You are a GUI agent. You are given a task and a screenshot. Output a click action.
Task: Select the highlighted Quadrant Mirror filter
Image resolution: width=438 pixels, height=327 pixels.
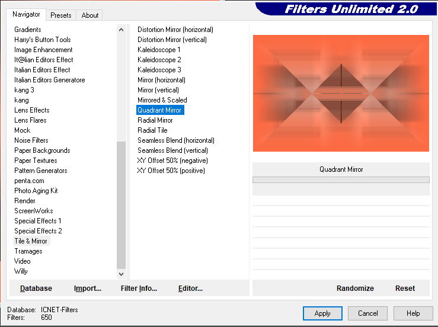pyautogui.click(x=159, y=110)
